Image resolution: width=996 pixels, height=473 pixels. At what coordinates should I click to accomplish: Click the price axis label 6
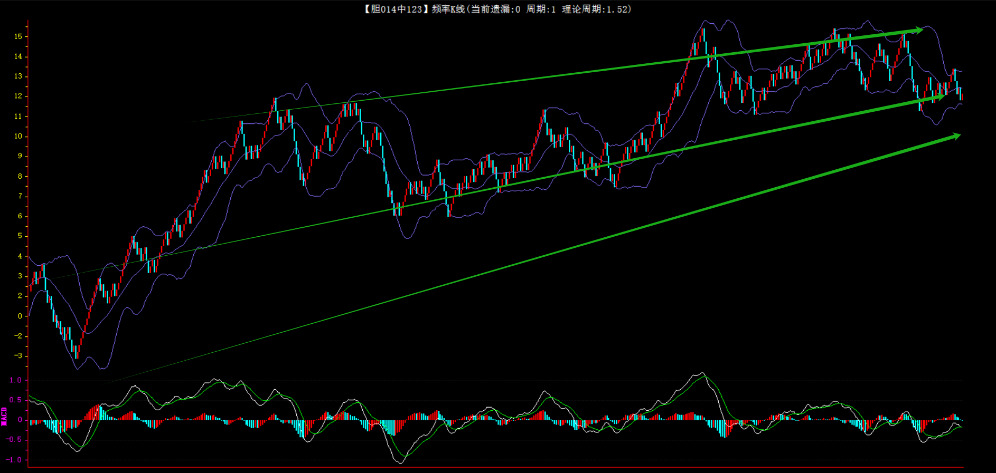click(x=20, y=216)
